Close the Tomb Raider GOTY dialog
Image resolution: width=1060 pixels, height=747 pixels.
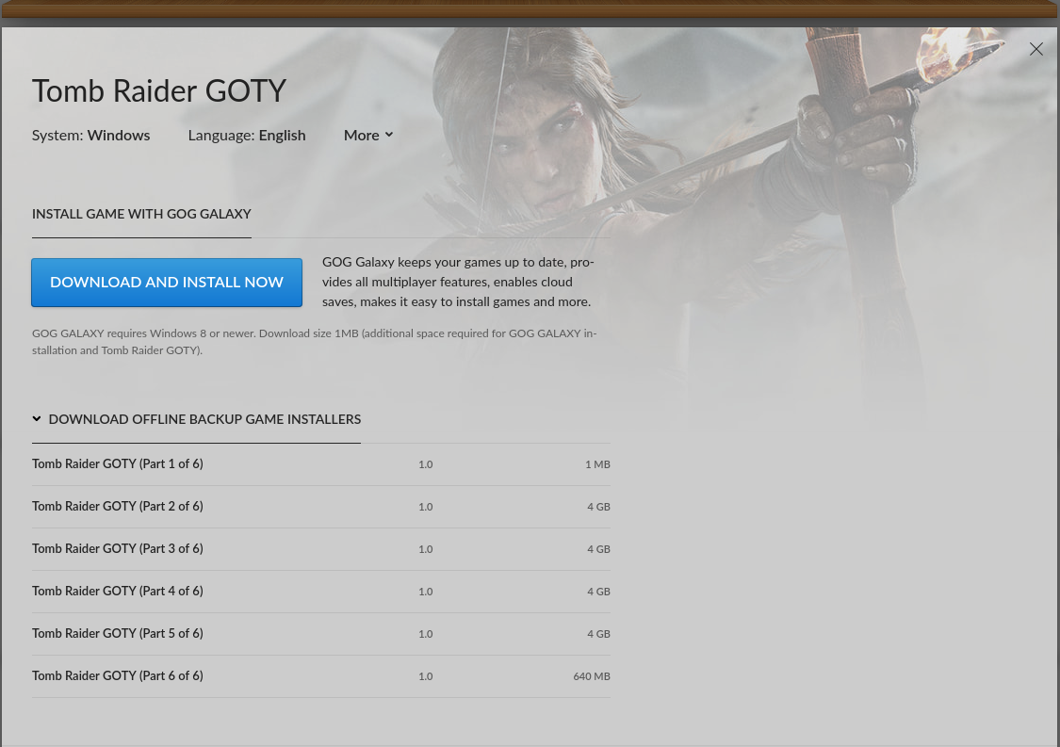coord(1036,49)
